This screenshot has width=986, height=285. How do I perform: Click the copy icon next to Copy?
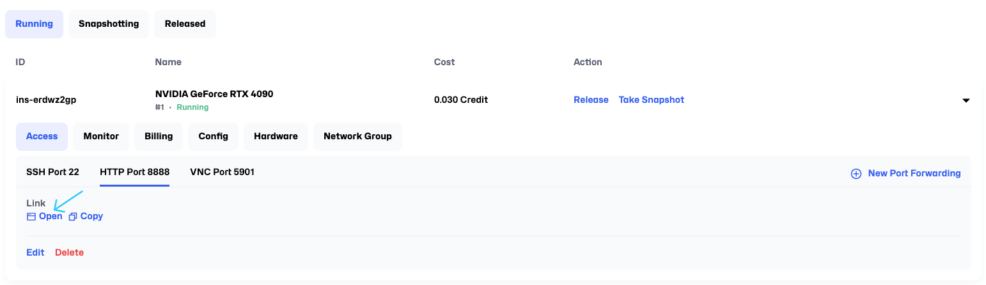click(73, 217)
